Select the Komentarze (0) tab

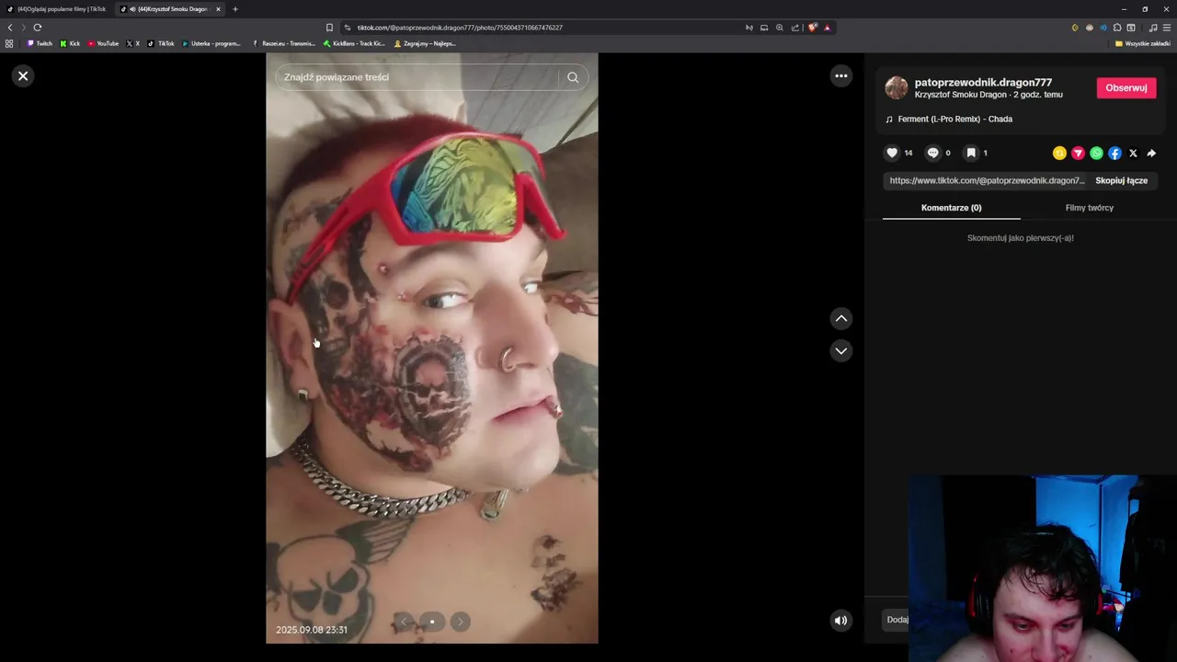[951, 208]
